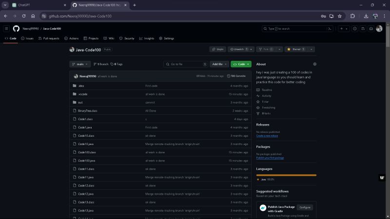Open the Actions tab
The height and width of the screenshot is (219, 390).
pos(71,38)
